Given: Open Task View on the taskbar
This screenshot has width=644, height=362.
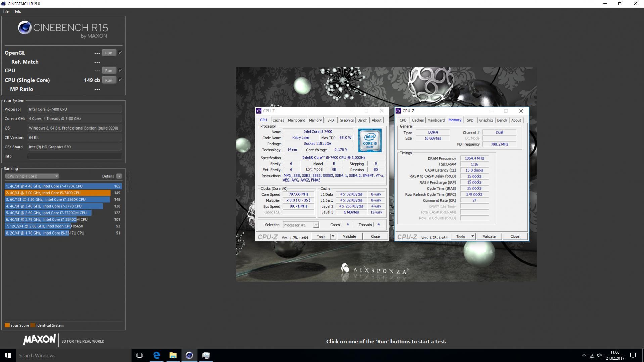Looking at the screenshot, I should (139, 355).
